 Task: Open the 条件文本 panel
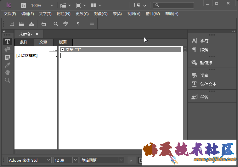click(x=208, y=84)
